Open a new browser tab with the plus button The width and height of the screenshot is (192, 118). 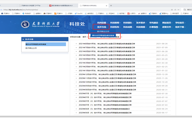coord(111,5)
